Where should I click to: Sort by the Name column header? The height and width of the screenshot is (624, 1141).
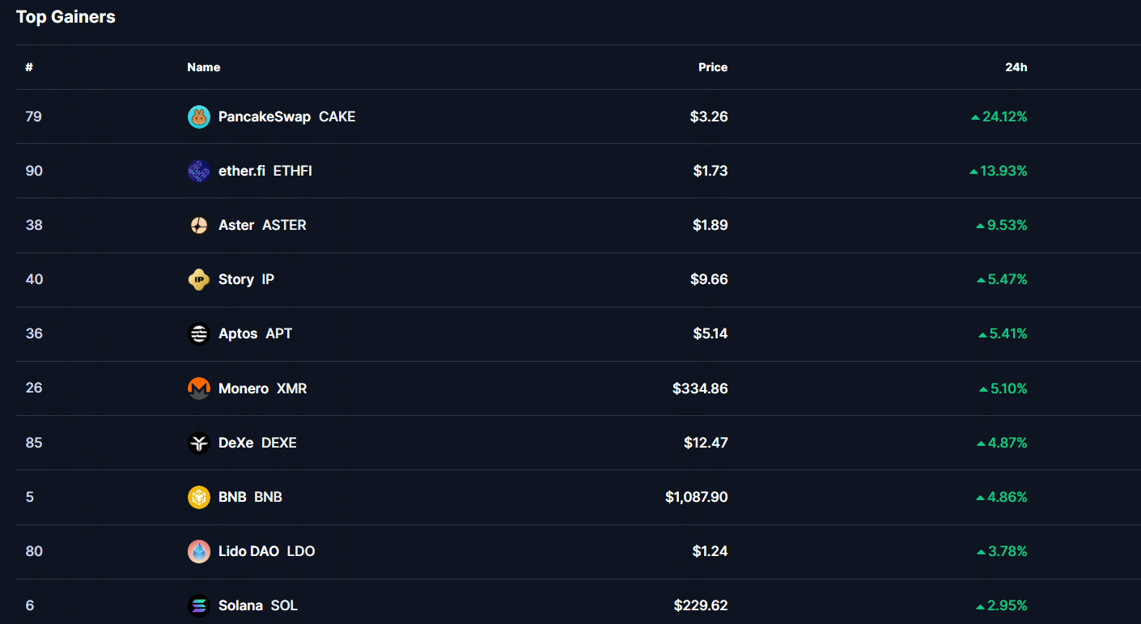[x=203, y=67]
